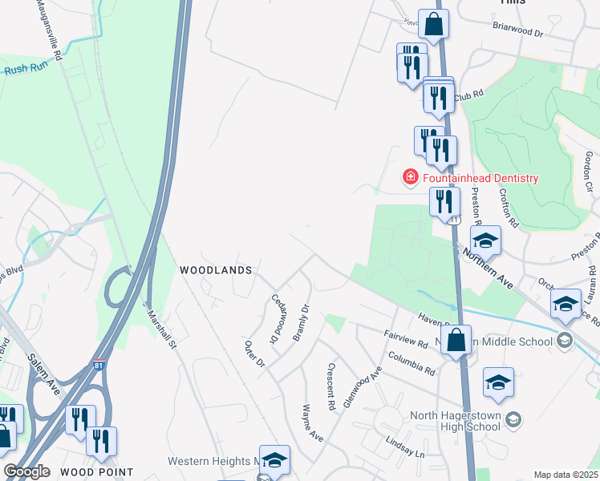Click the Interstate 81 shield

click(x=99, y=365)
